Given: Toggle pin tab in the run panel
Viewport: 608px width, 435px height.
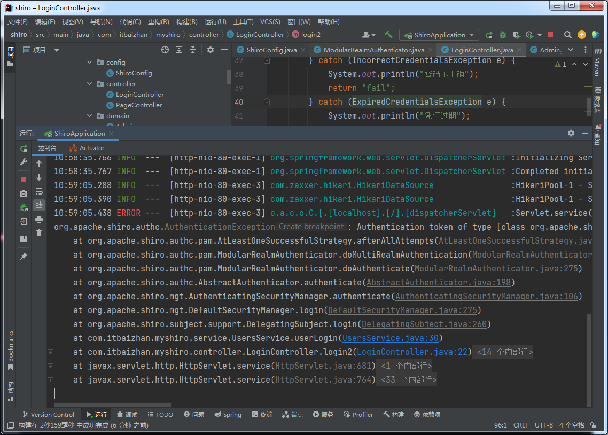Looking at the screenshot, I should tap(24, 257).
